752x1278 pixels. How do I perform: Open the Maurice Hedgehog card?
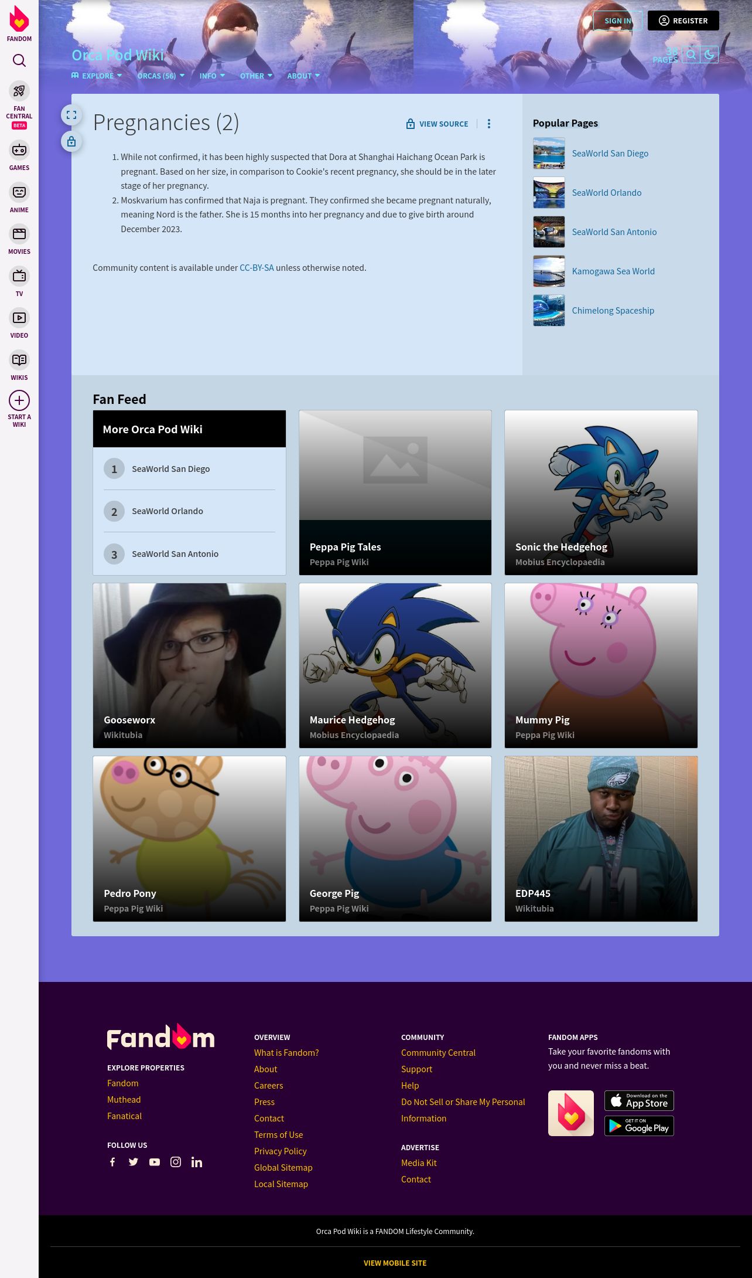[395, 665]
